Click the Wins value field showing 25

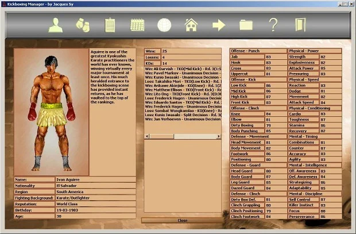click(191, 51)
